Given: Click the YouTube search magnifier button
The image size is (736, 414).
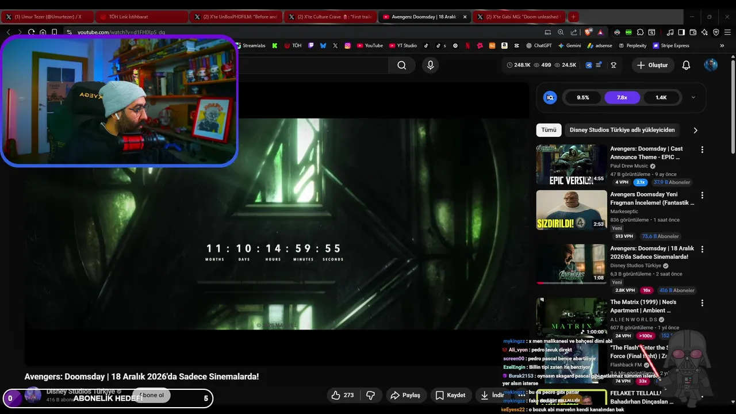Looking at the screenshot, I should (x=401, y=65).
